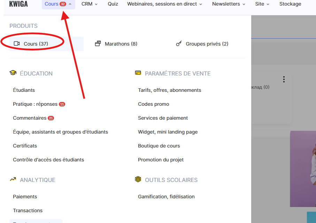Open Pratique : réponses
The height and width of the screenshot is (223, 316).
click(35, 104)
